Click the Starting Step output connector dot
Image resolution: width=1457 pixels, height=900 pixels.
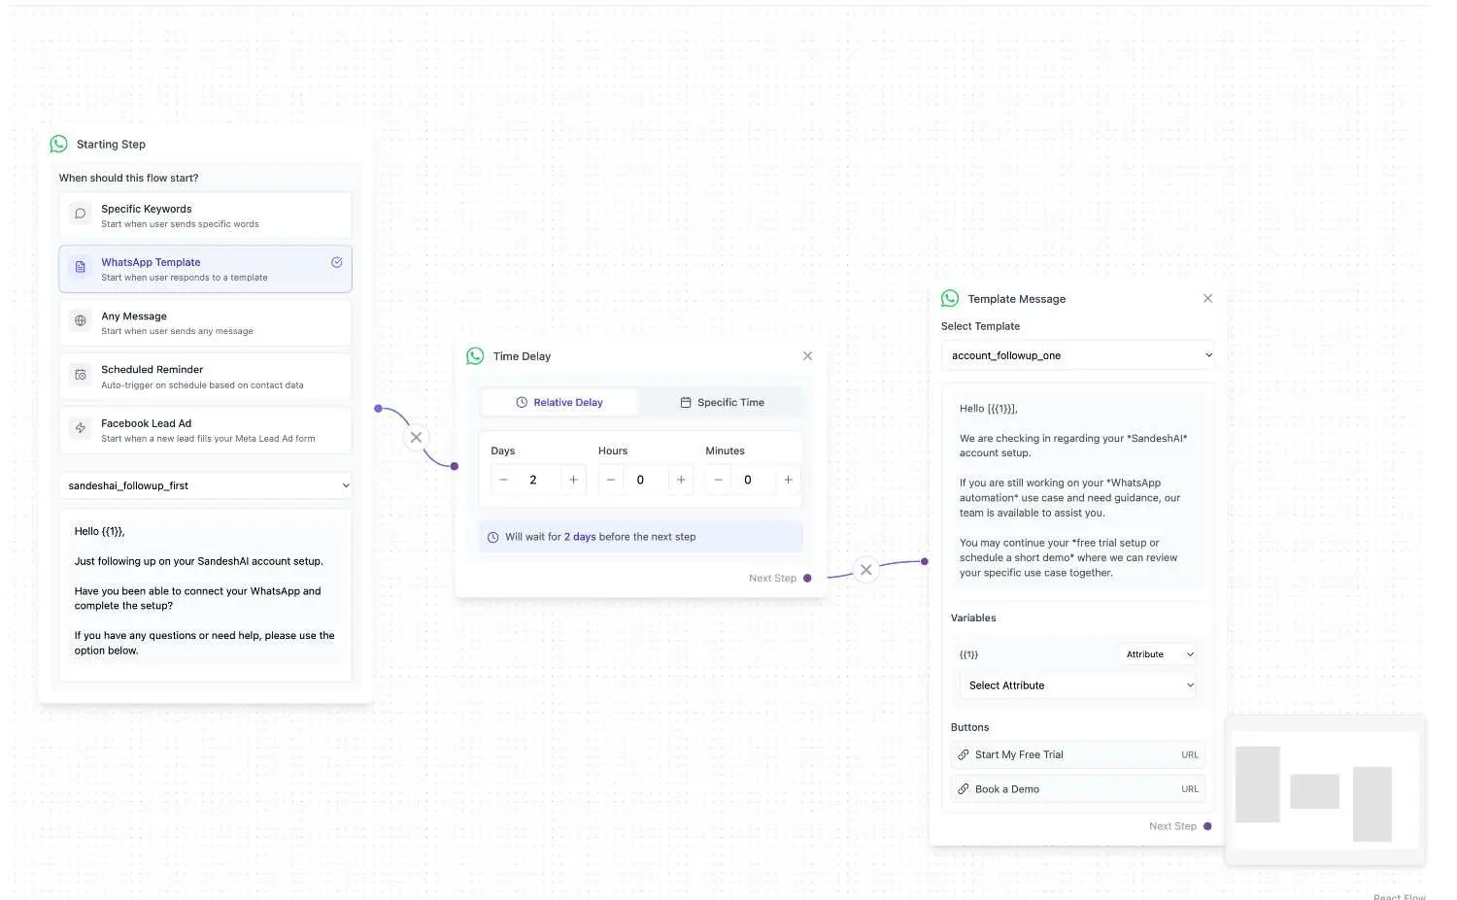(x=378, y=409)
